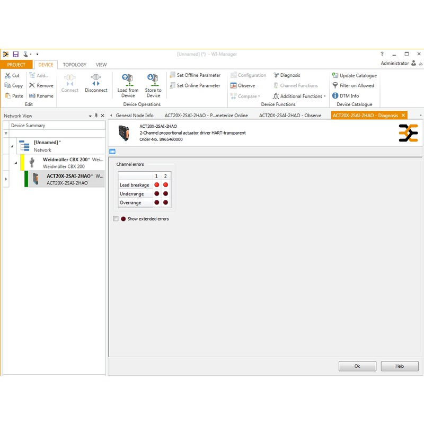The width and height of the screenshot is (424, 424).
Task: Click the Store to Device icon
Action: (x=153, y=80)
